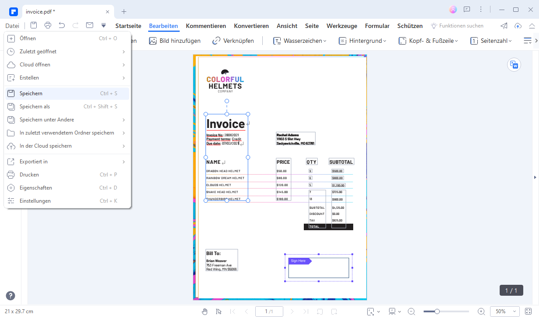Open the Hintergrund dropdown
Screen dimensions: 539x318
click(362, 41)
